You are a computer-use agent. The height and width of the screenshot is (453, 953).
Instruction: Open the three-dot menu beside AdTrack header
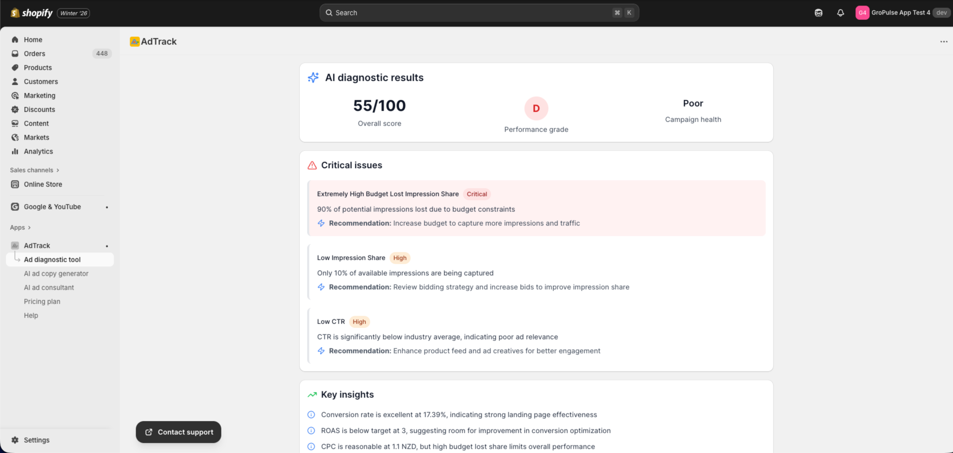[x=944, y=42]
